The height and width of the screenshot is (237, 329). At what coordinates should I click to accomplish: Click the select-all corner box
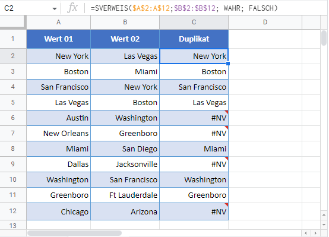tap(13, 22)
